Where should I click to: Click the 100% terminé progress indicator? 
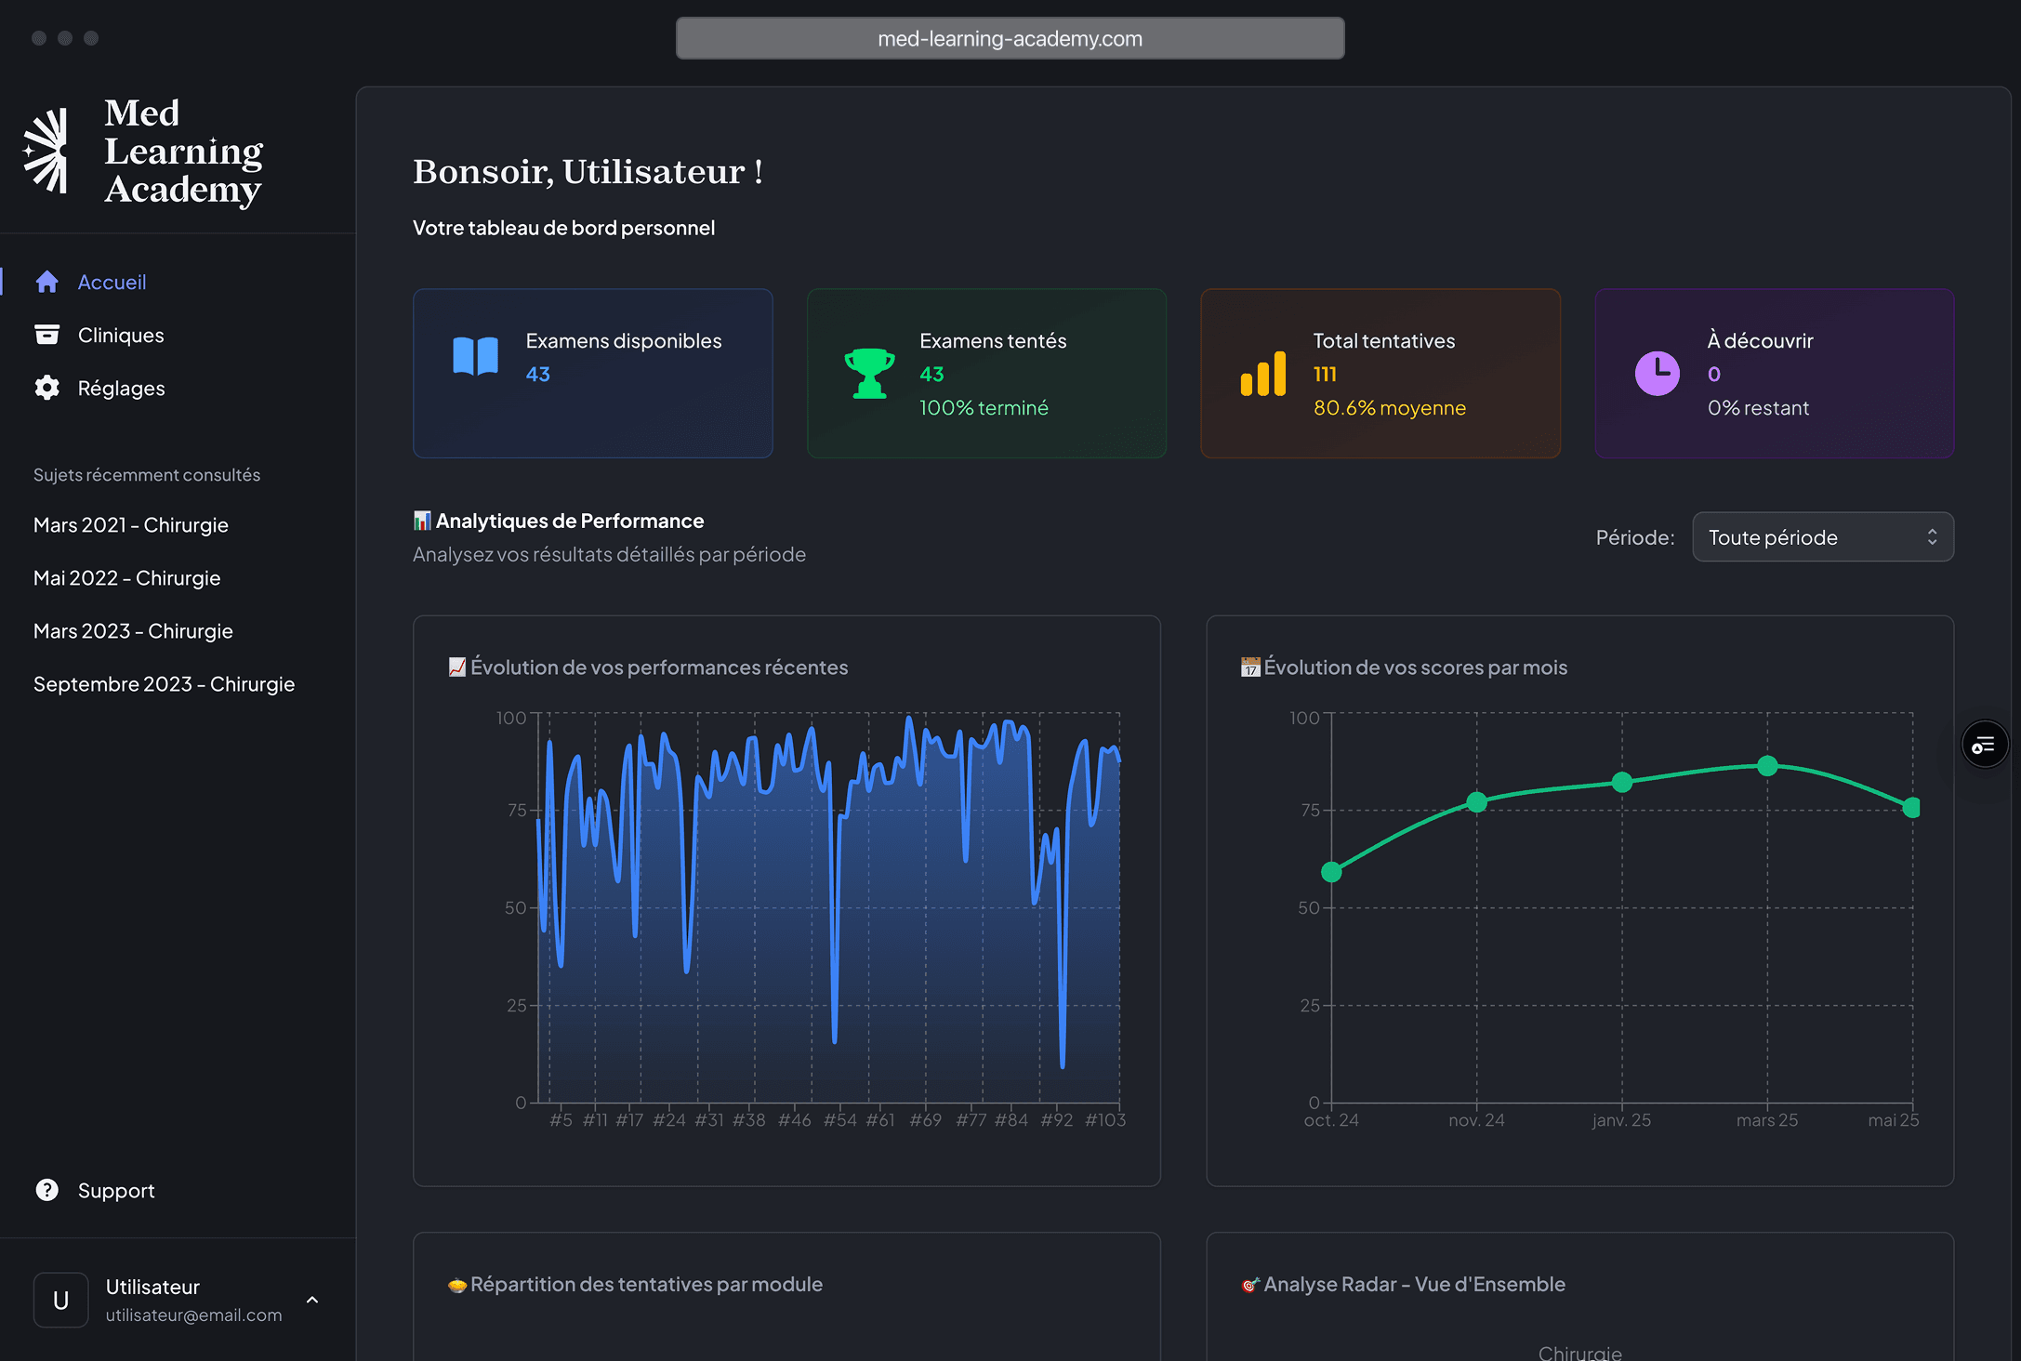click(x=983, y=407)
